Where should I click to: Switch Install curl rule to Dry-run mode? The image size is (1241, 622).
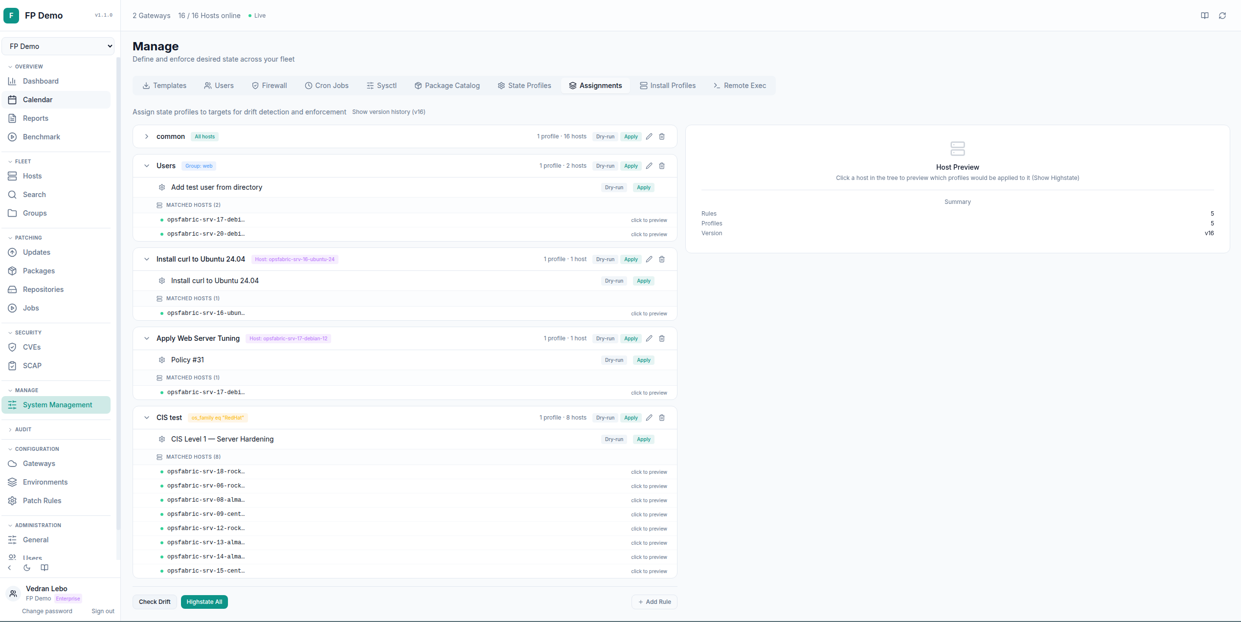(605, 259)
